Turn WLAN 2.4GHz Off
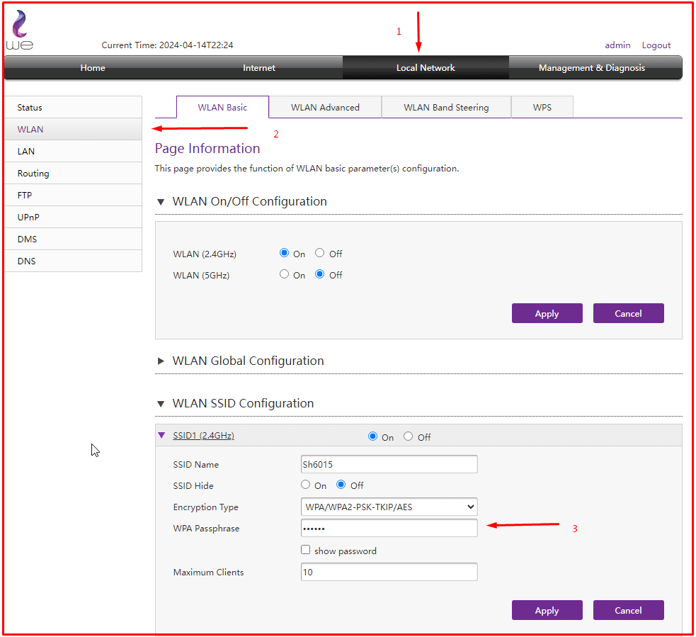 click(x=320, y=253)
